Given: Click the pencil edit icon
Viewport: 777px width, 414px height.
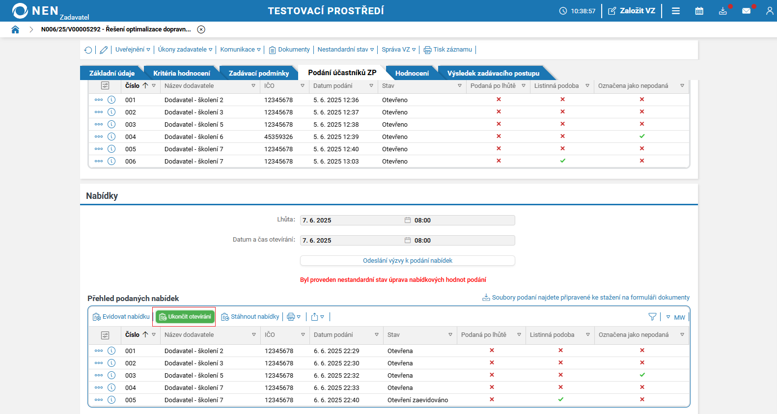Looking at the screenshot, I should (x=104, y=50).
